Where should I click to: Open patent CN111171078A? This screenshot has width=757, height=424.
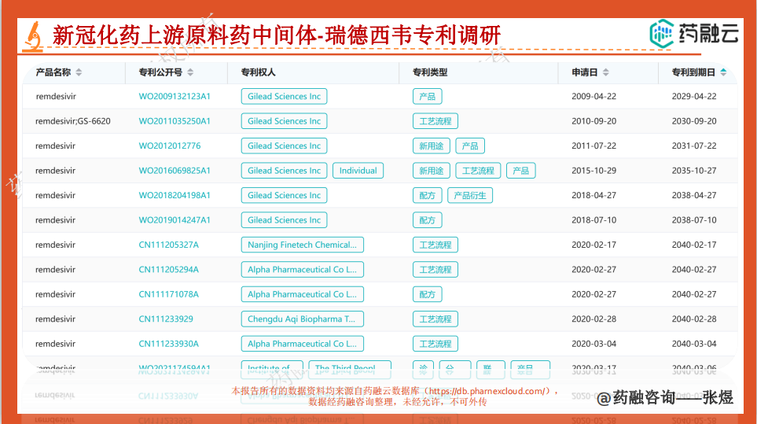pyautogui.click(x=168, y=294)
